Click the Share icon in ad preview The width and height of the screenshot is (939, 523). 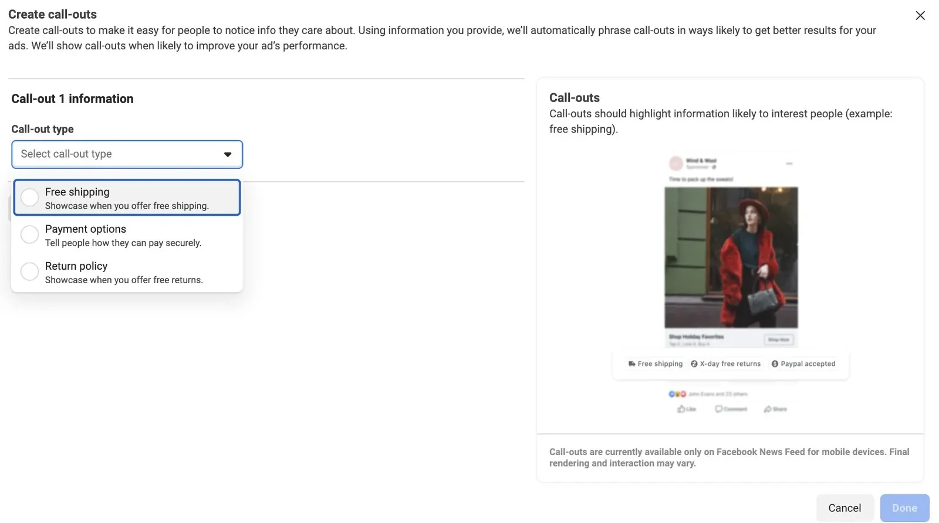click(768, 409)
